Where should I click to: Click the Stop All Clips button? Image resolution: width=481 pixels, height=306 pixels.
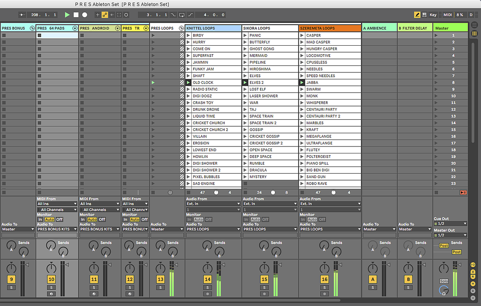463,192
